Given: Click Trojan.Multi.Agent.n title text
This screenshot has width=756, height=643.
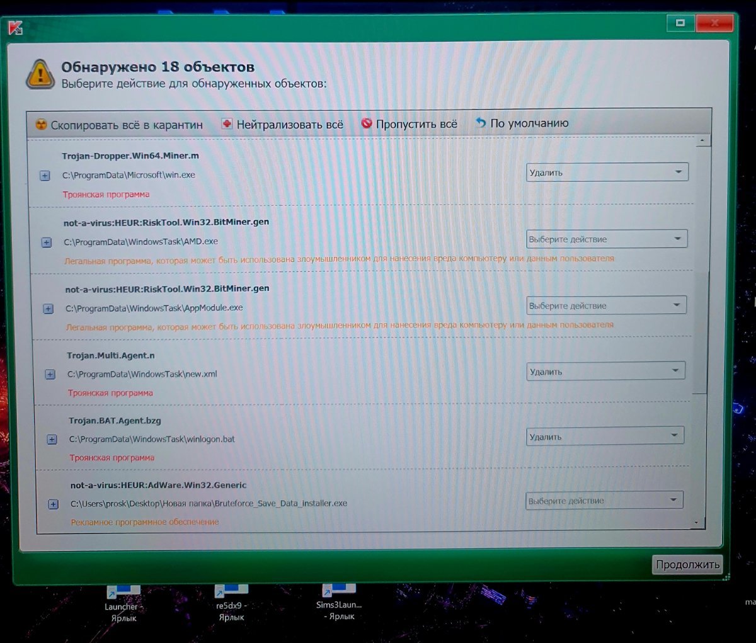Looking at the screenshot, I should click(x=111, y=355).
